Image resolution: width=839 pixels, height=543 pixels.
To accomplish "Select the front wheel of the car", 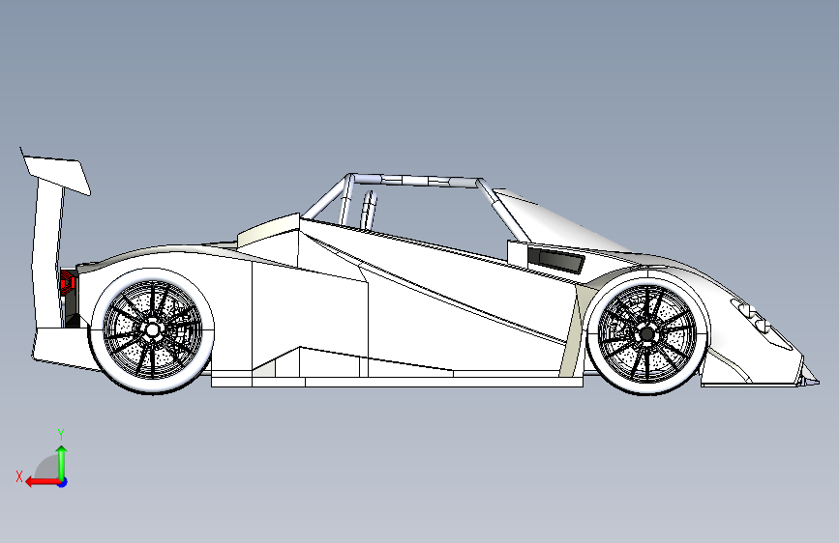I will click(647, 333).
